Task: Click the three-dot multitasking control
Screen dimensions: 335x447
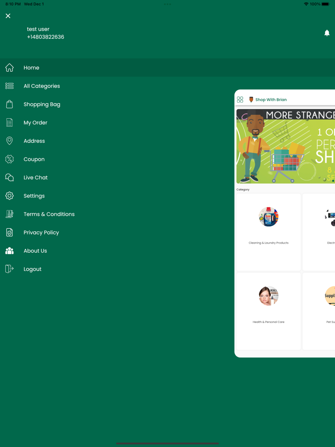Action: [167, 4]
